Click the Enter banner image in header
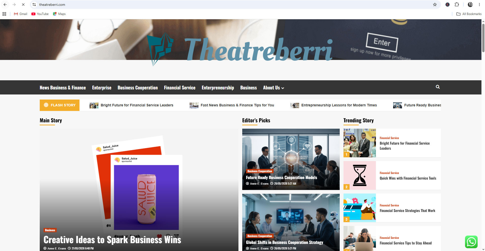The width and height of the screenshot is (485, 251). point(382,42)
